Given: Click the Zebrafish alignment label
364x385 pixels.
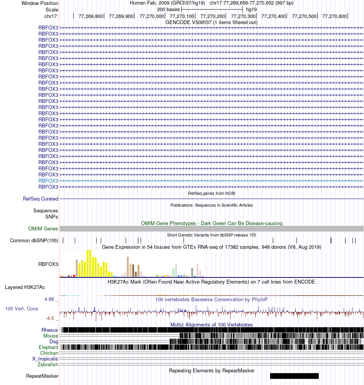Looking at the screenshot, I should [48, 365].
